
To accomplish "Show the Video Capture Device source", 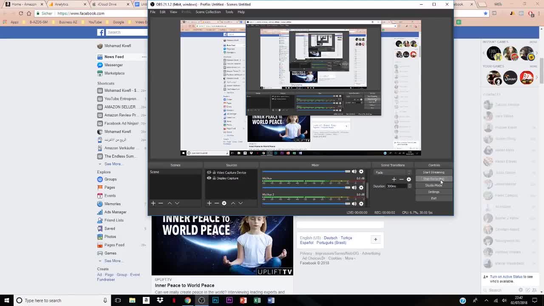I will [x=209, y=173].
